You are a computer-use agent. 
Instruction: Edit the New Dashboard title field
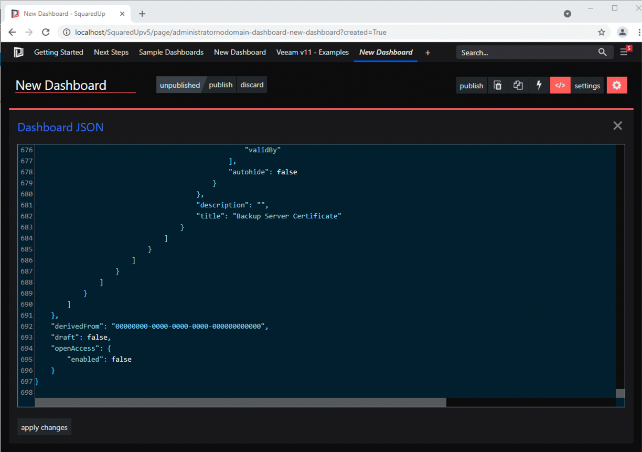tap(76, 85)
